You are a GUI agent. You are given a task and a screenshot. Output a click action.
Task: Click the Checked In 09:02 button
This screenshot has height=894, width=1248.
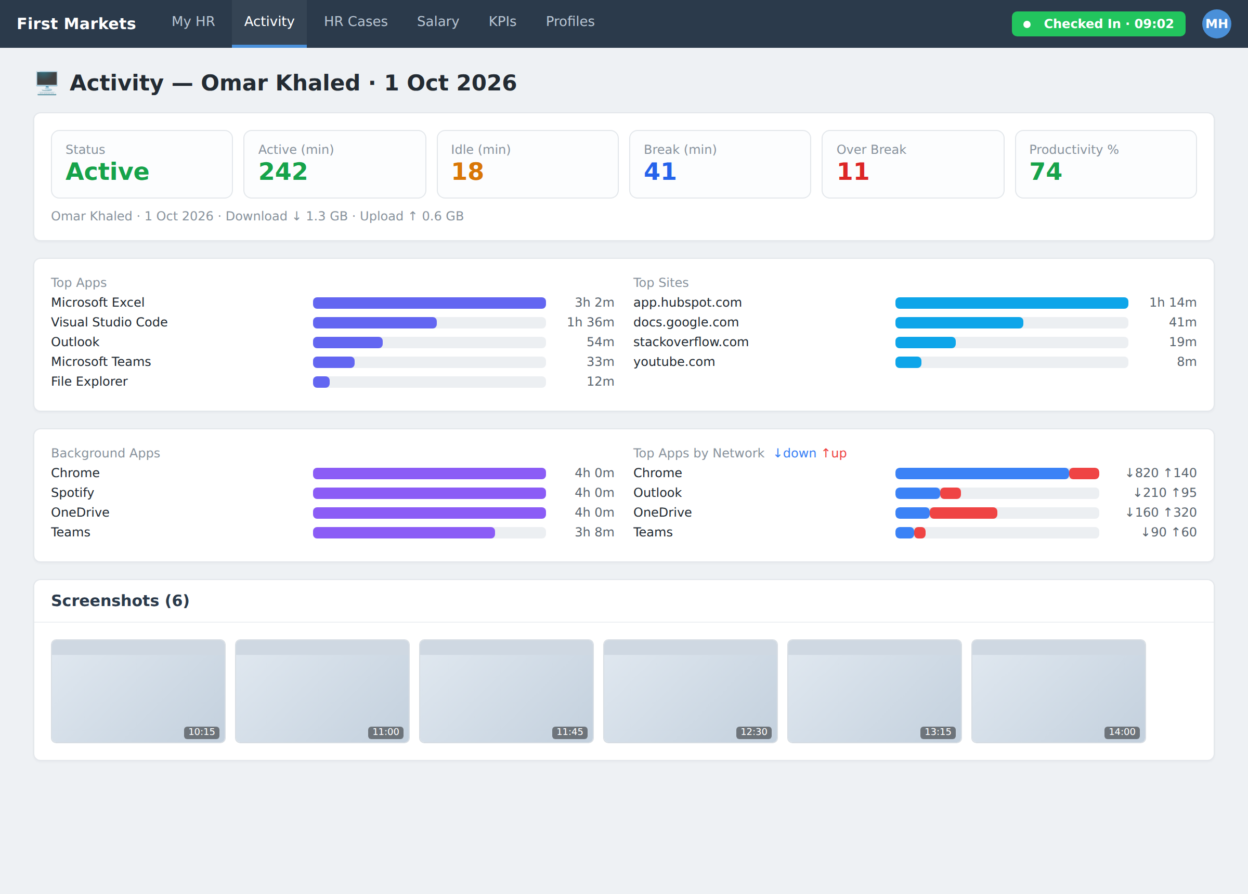[x=1098, y=24]
